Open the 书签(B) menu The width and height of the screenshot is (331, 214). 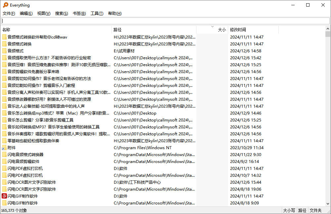79,13
